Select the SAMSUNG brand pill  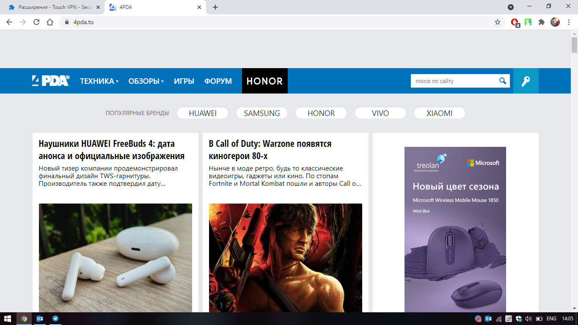click(x=262, y=113)
